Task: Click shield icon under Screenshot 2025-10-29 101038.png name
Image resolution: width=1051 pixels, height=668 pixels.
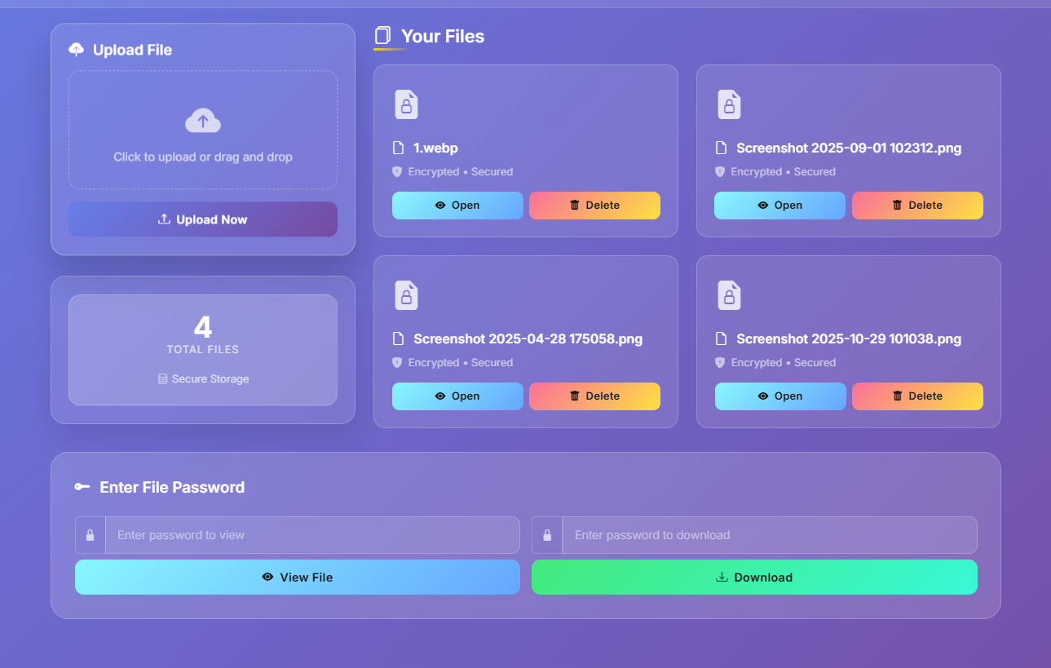Action: click(x=720, y=363)
